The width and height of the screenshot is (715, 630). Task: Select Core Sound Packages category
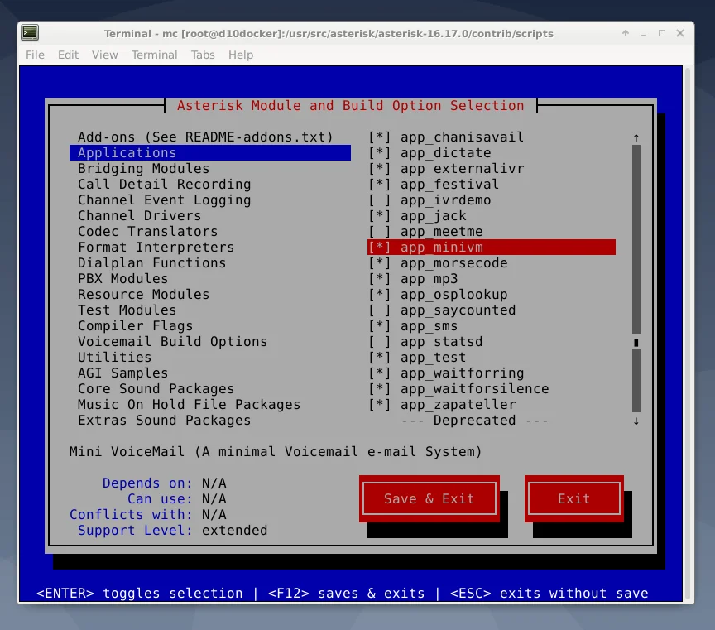(x=156, y=389)
